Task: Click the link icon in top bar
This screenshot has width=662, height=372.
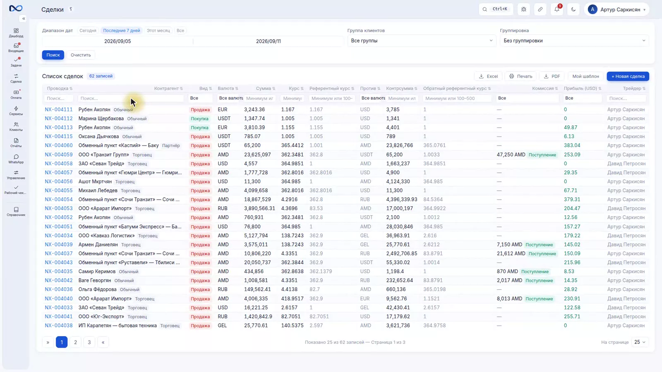Action: (540, 9)
